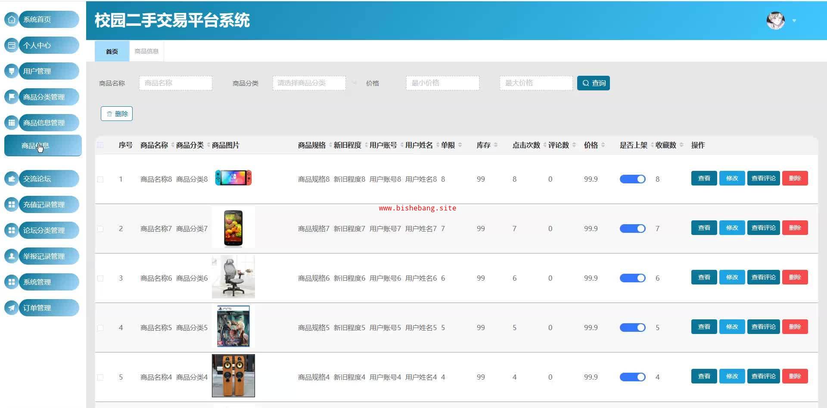The image size is (827, 408).
Task: Sort by 收藏数 column arrows
Action: coord(681,145)
